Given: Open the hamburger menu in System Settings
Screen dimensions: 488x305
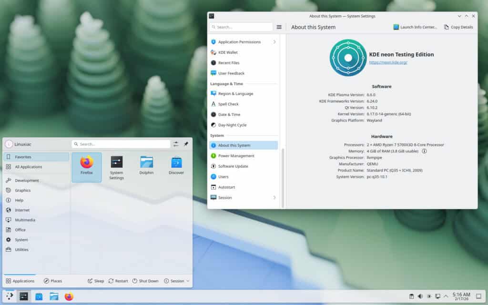Looking at the screenshot, I should [279, 27].
